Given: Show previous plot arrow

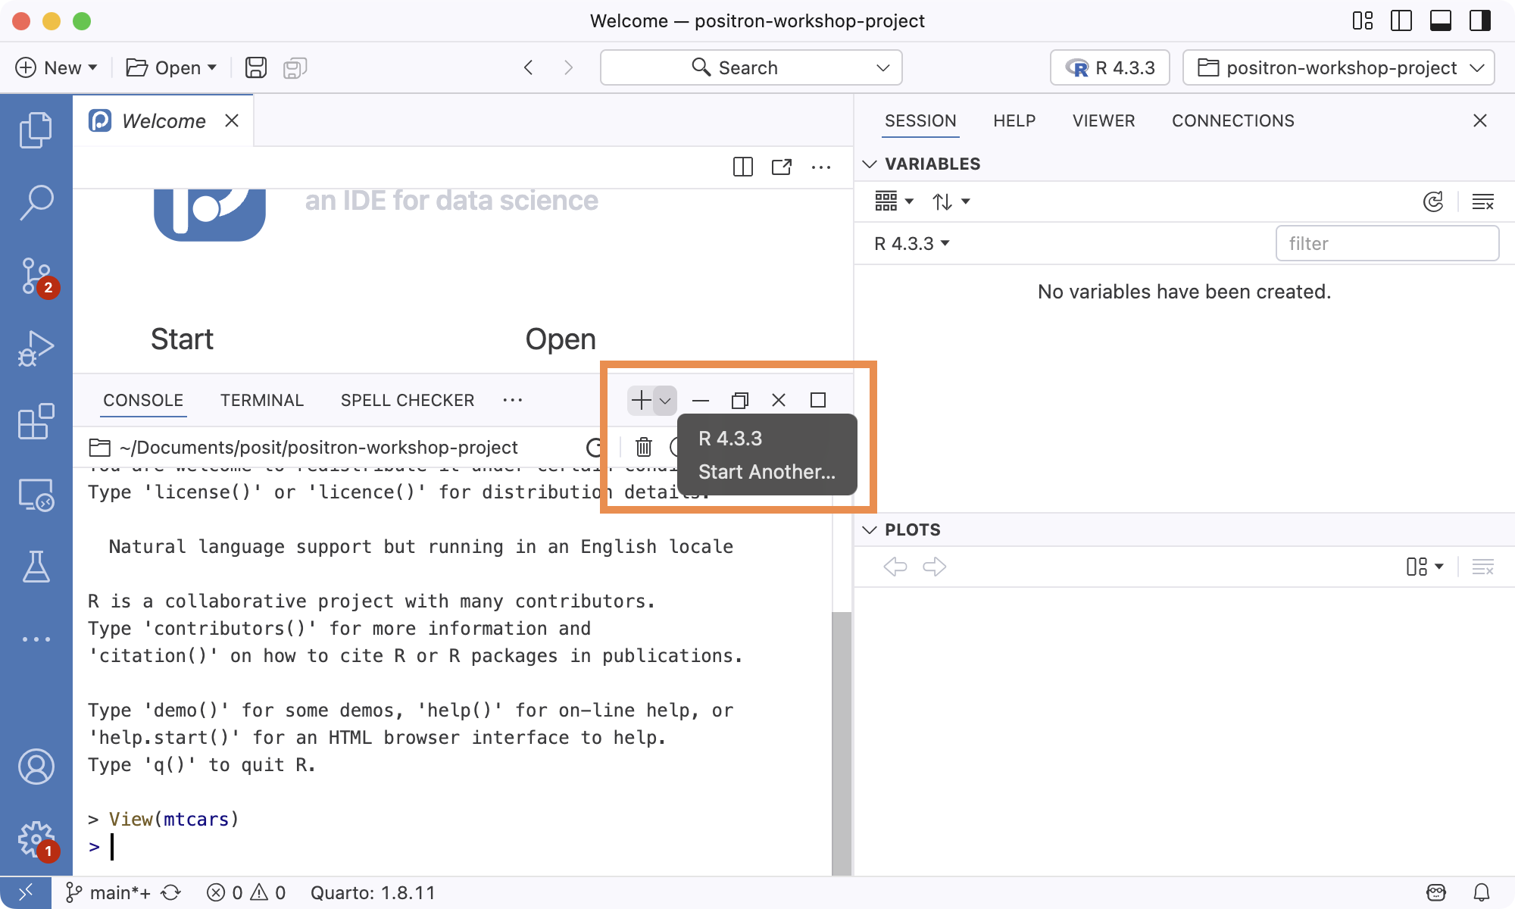Looking at the screenshot, I should [895, 567].
